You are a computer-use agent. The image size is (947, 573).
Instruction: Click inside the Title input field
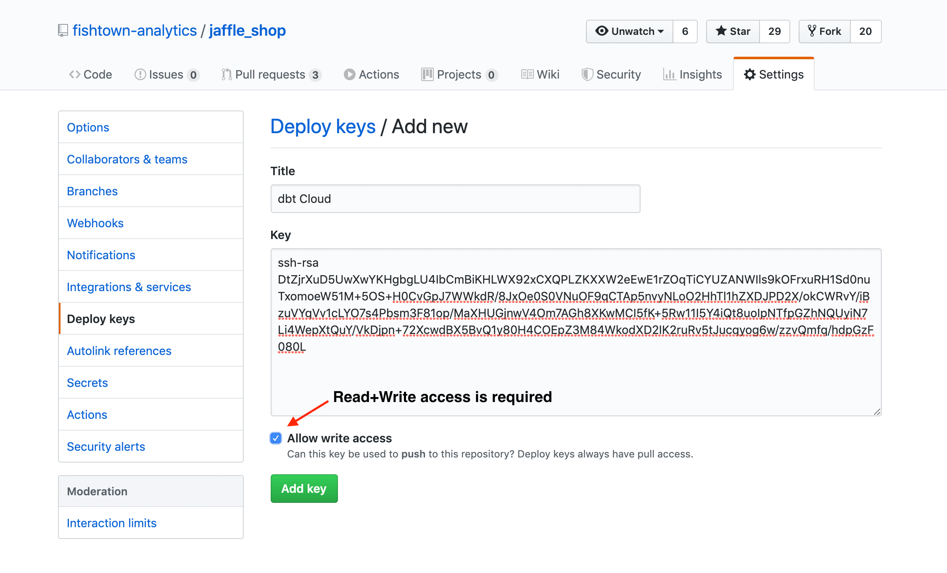pos(455,198)
